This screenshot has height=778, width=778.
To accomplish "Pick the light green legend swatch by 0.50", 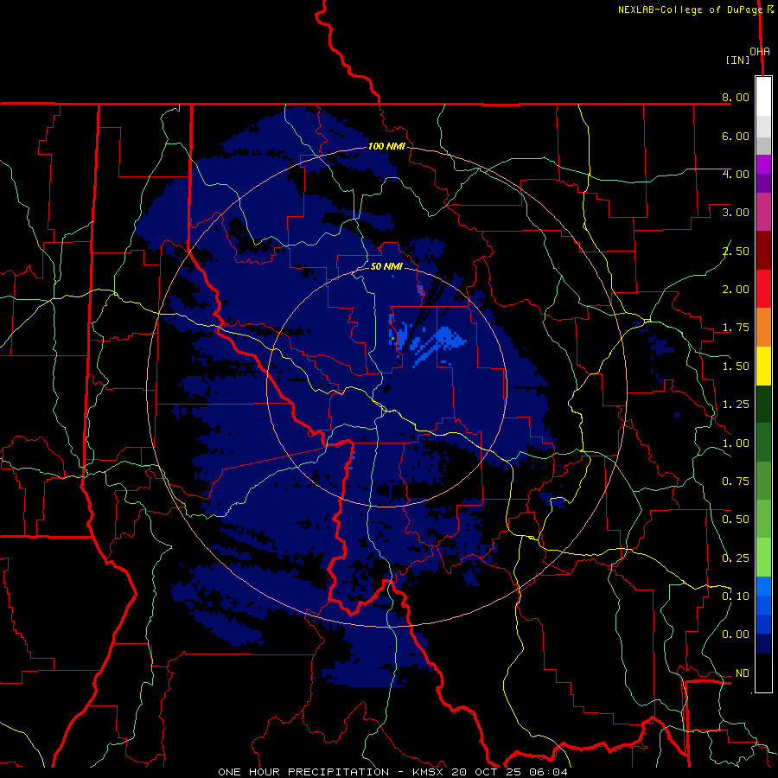I will click(x=763, y=519).
